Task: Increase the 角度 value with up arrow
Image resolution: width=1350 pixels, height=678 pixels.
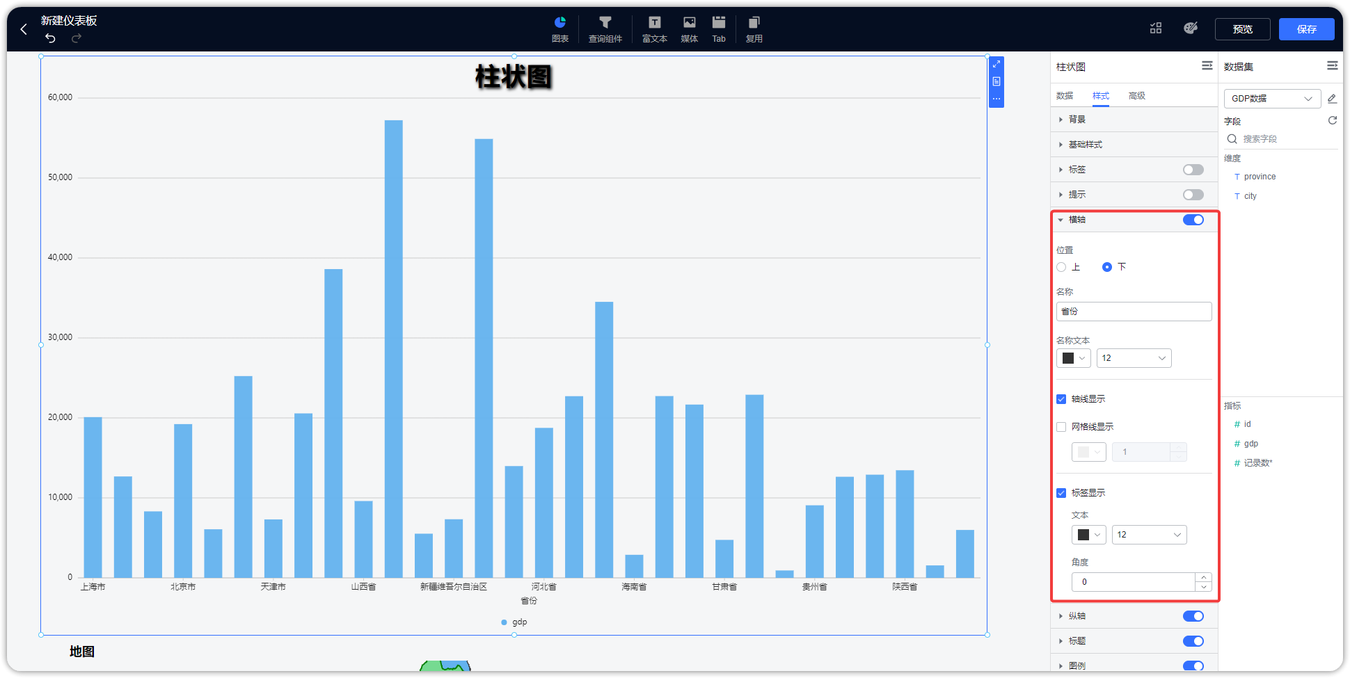Action: click(x=1204, y=577)
